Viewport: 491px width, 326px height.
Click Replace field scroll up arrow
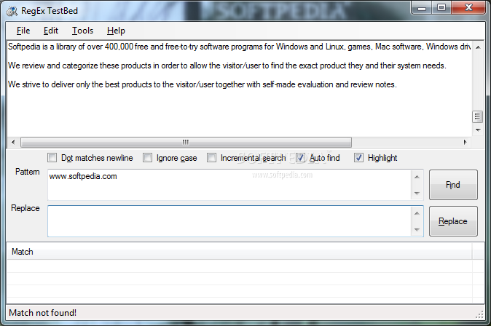[417, 213]
